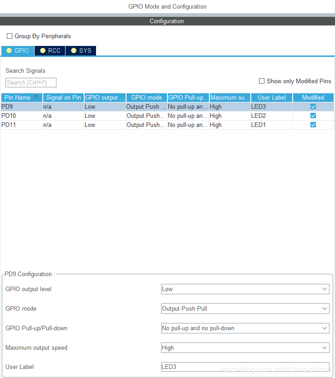Image resolution: width=335 pixels, height=378 pixels.
Task: Switch to the SYS tab
Action: pyautogui.click(x=81, y=50)
